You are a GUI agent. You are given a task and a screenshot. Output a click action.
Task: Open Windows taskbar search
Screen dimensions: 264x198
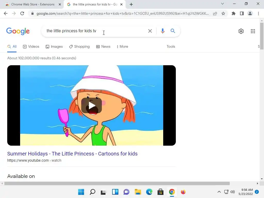[x=93, y=192]
